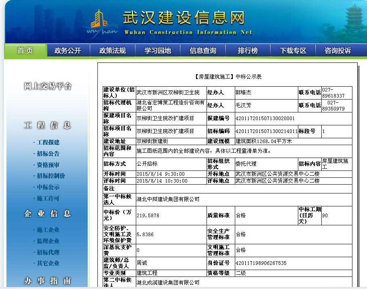Go to 政策法规 in navigation bar
The width and height of the screenshot is (367, 289).
pyautogui.click(x=112, y=51)
